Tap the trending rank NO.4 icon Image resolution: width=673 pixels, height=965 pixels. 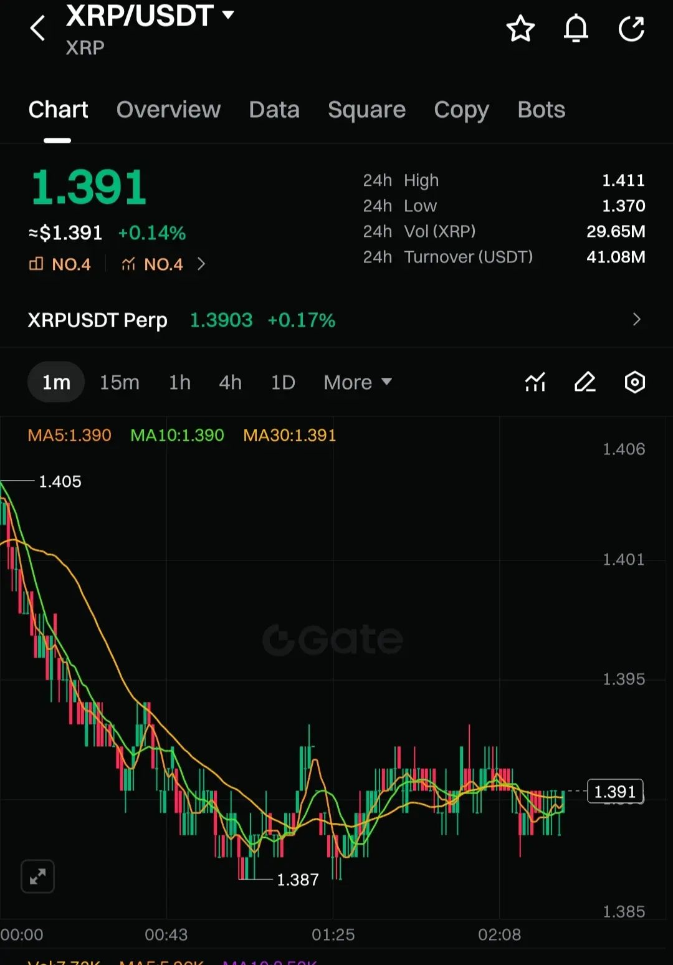click(x=128, y=264)
